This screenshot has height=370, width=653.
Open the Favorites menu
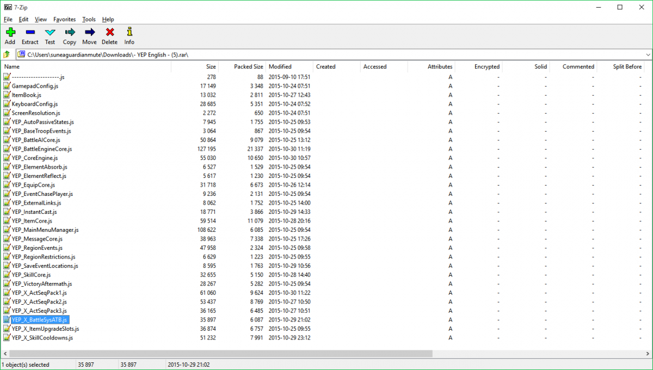[x=65, y=19]
